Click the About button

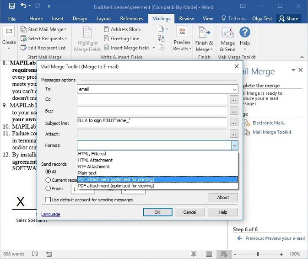point(223,197)
